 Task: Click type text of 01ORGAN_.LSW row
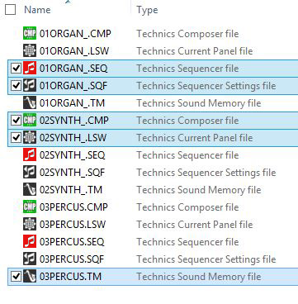click(x=195, y=51)
